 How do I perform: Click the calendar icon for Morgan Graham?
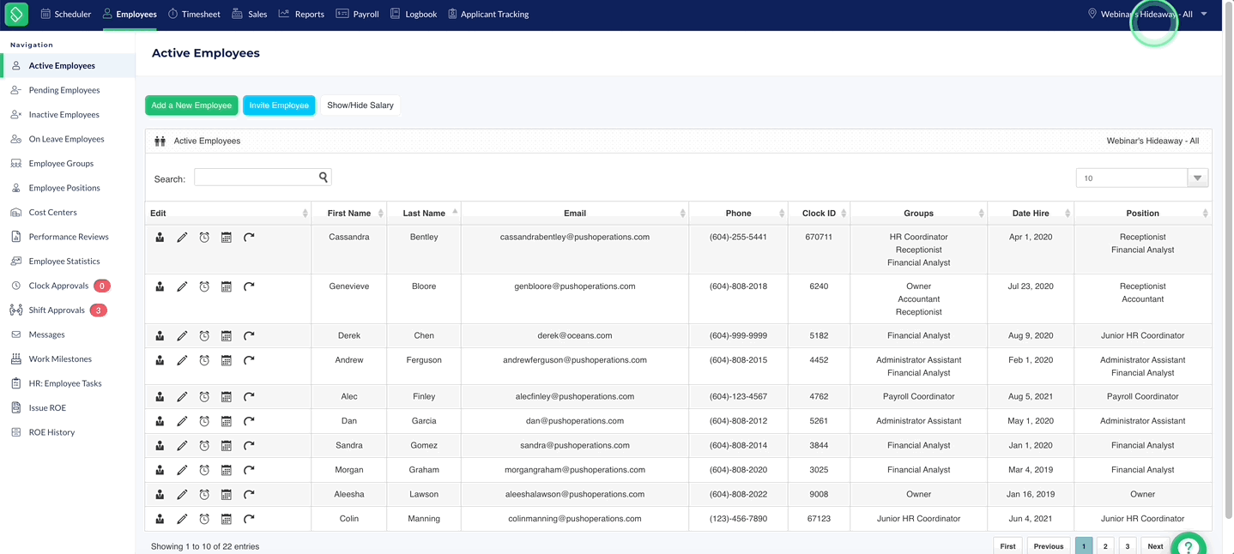[x=227, y=470]
